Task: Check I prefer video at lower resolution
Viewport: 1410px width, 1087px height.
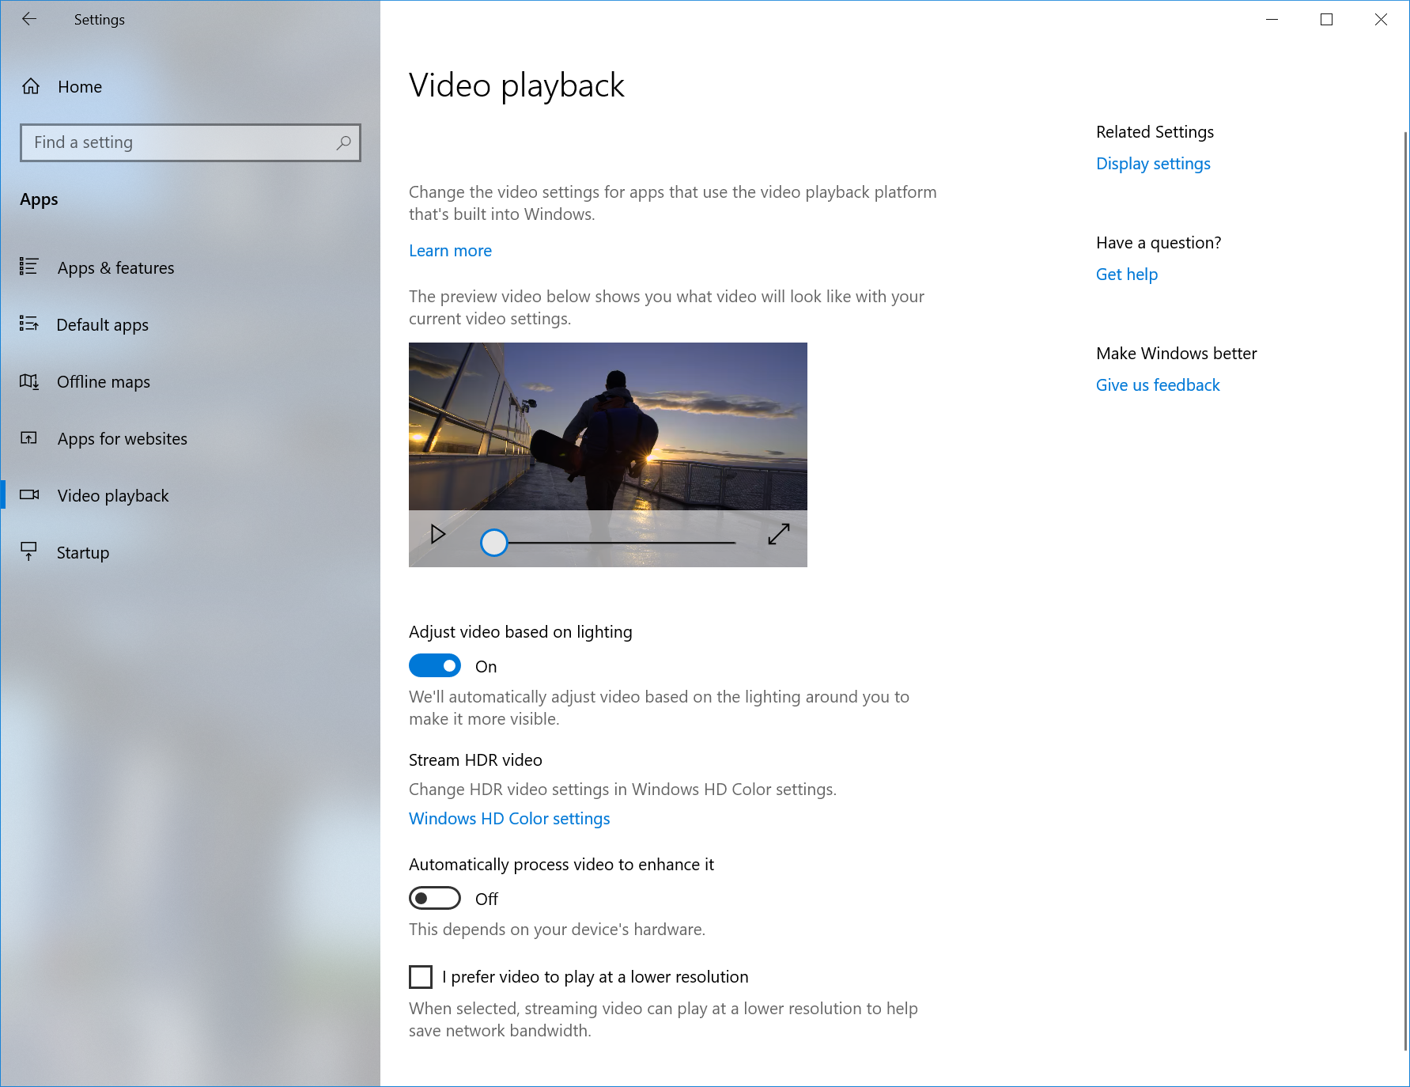Action: pyautogui.click(x=420, y=977)
